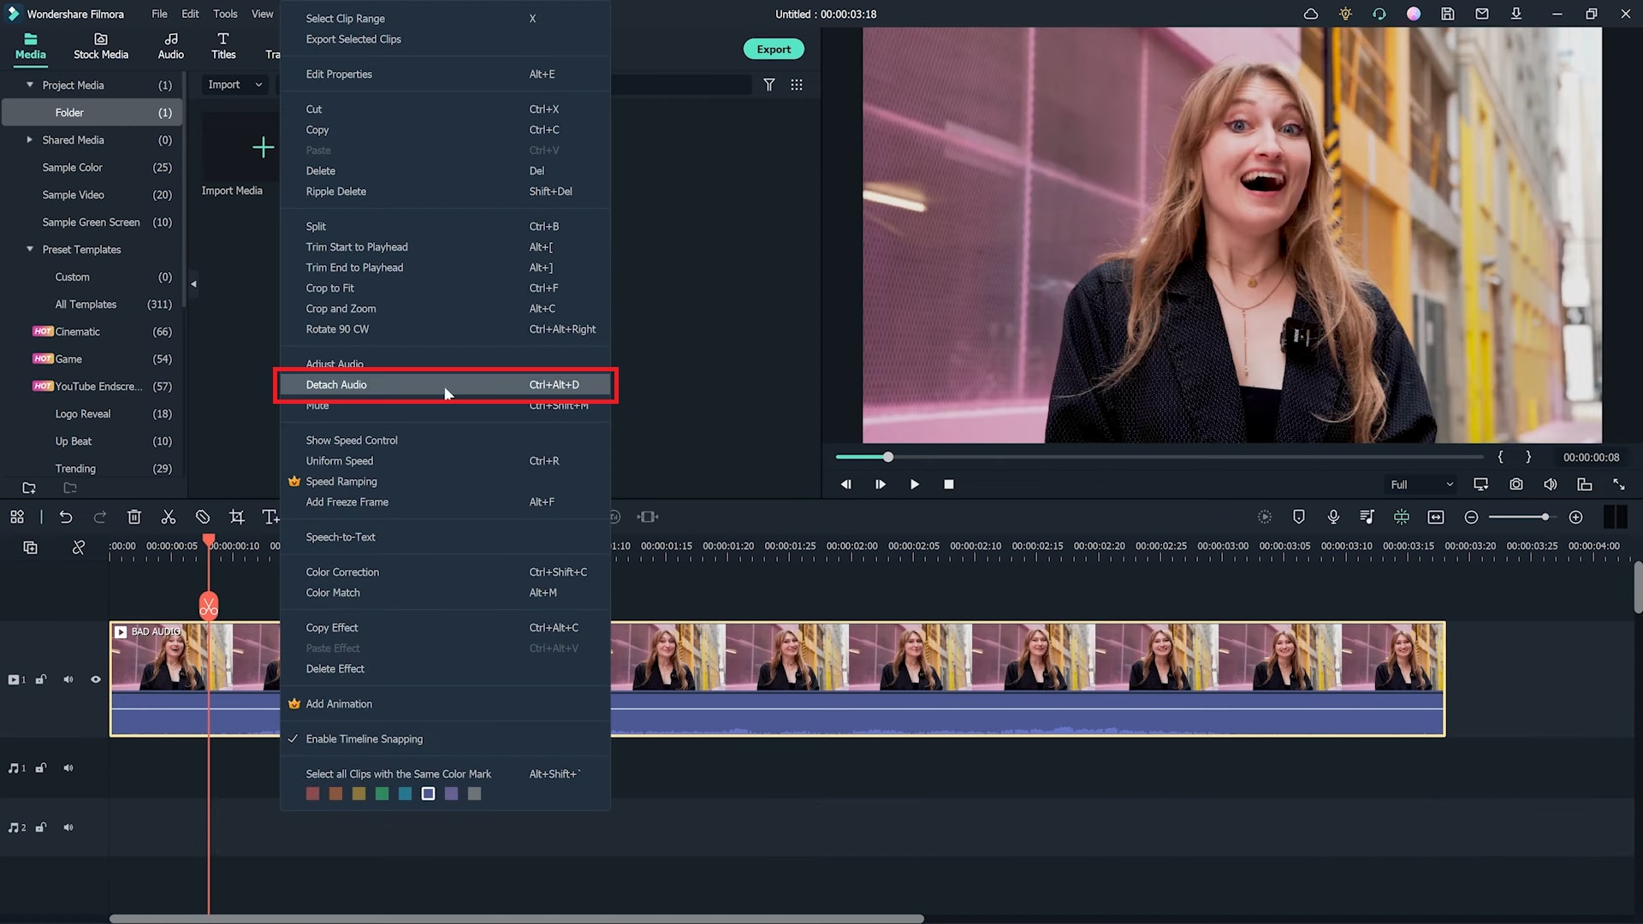
Task: Click the Snapshot camera icon
Action: coord(1515,484)
